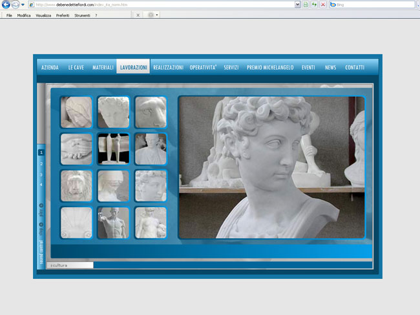420x315 pixels.
Task: Open the File menu
Action: click(x=9, y=15)
